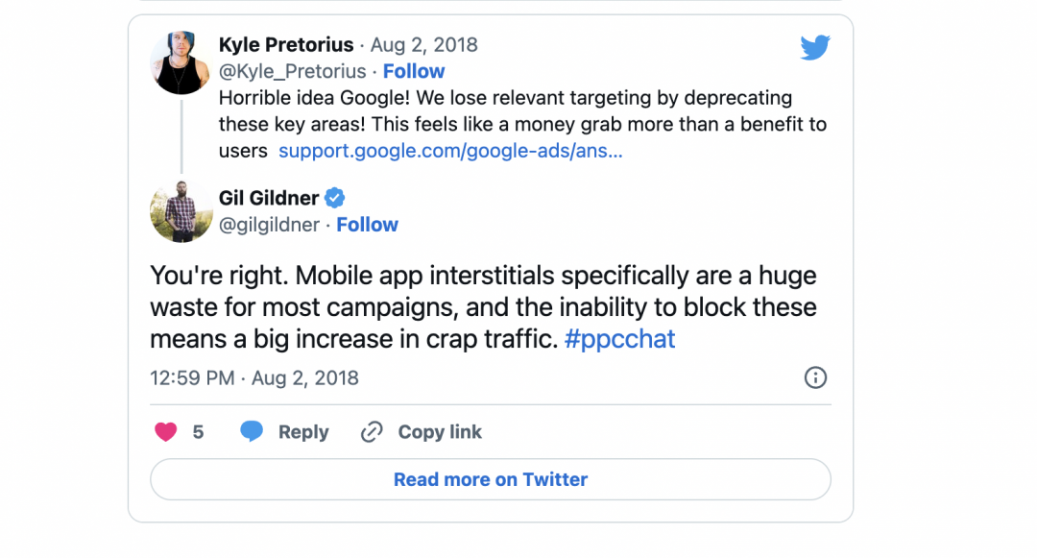Click the Gil Gildner display name
The width and height of the screenshot is (1037, 558).
[269, 199]
